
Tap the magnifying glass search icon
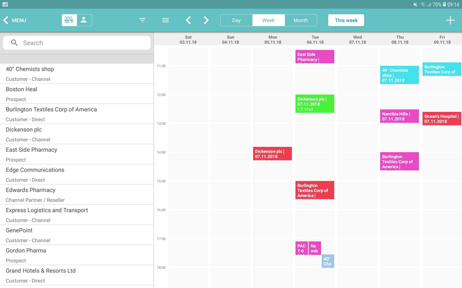coord(14,43)
